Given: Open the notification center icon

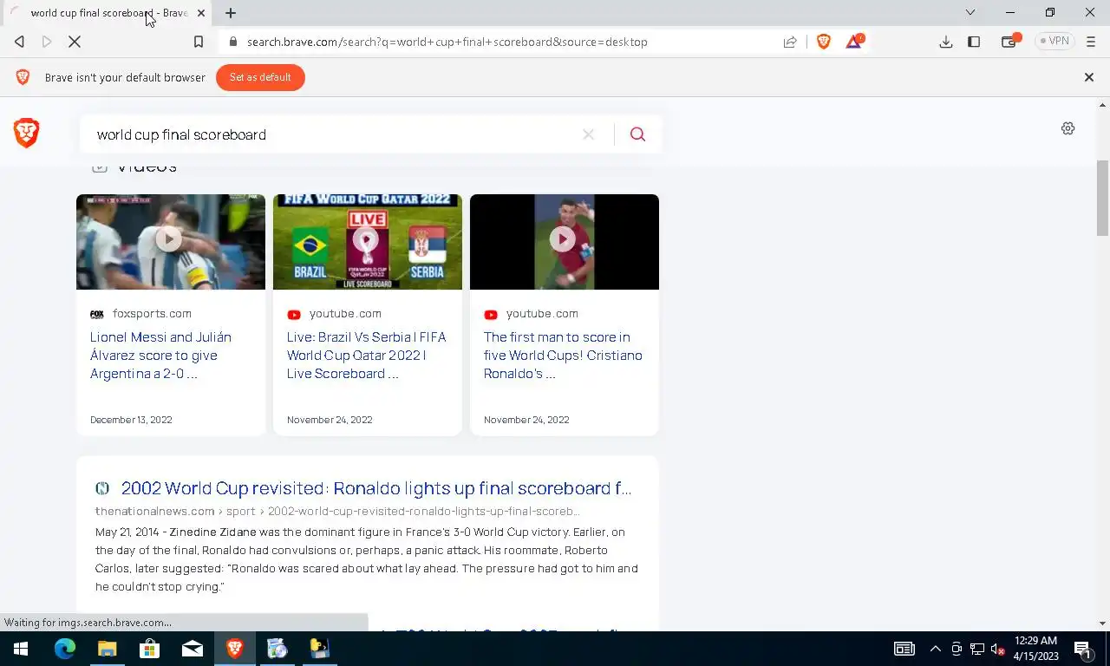Looking at the screenshot, I should tap(1083, 649).
